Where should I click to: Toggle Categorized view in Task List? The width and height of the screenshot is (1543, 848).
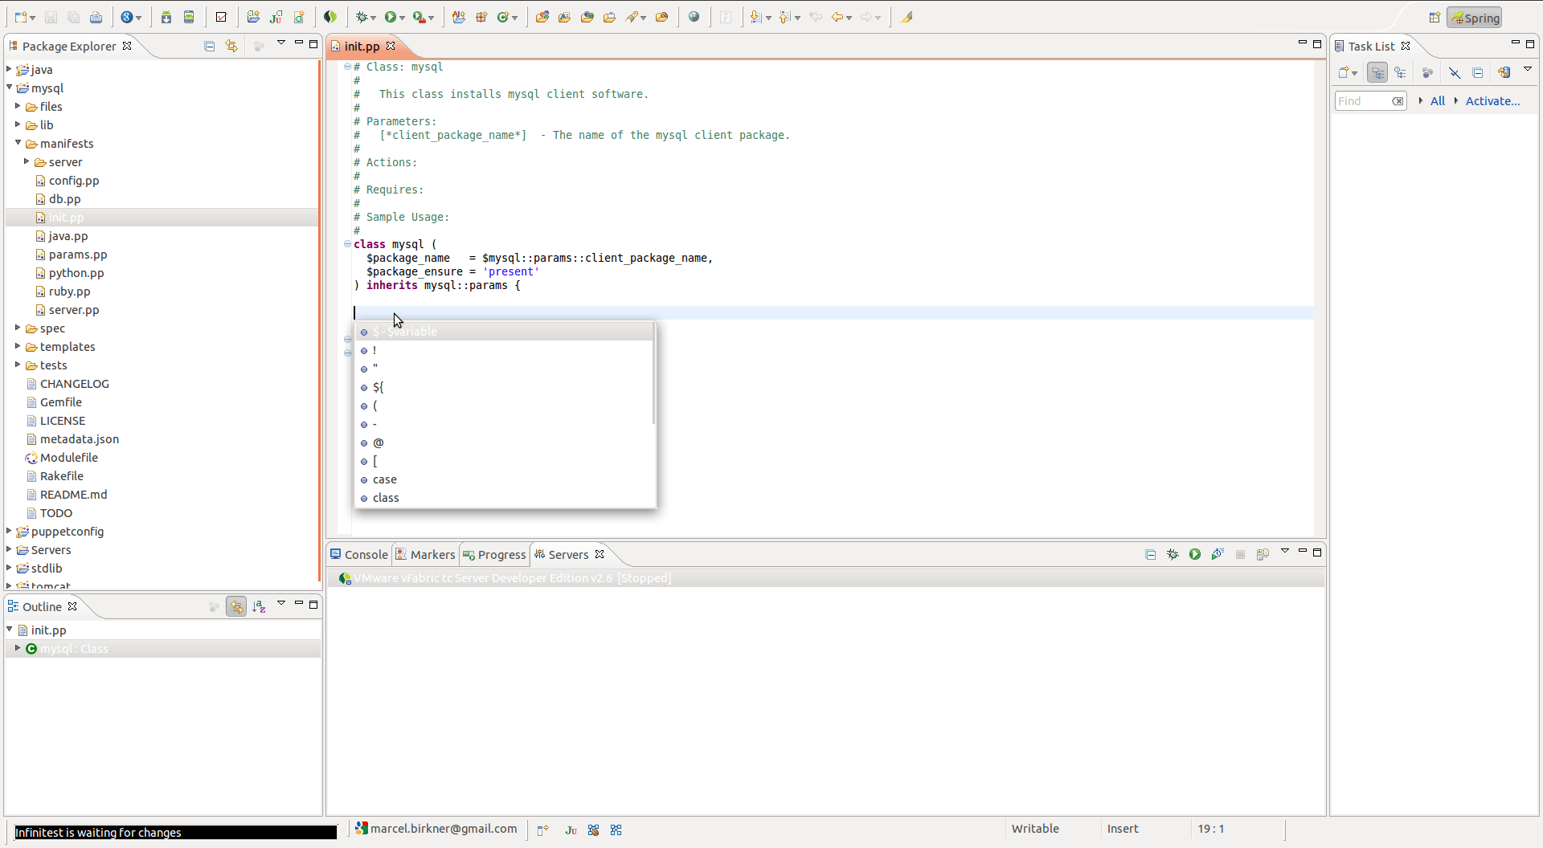1377,72
